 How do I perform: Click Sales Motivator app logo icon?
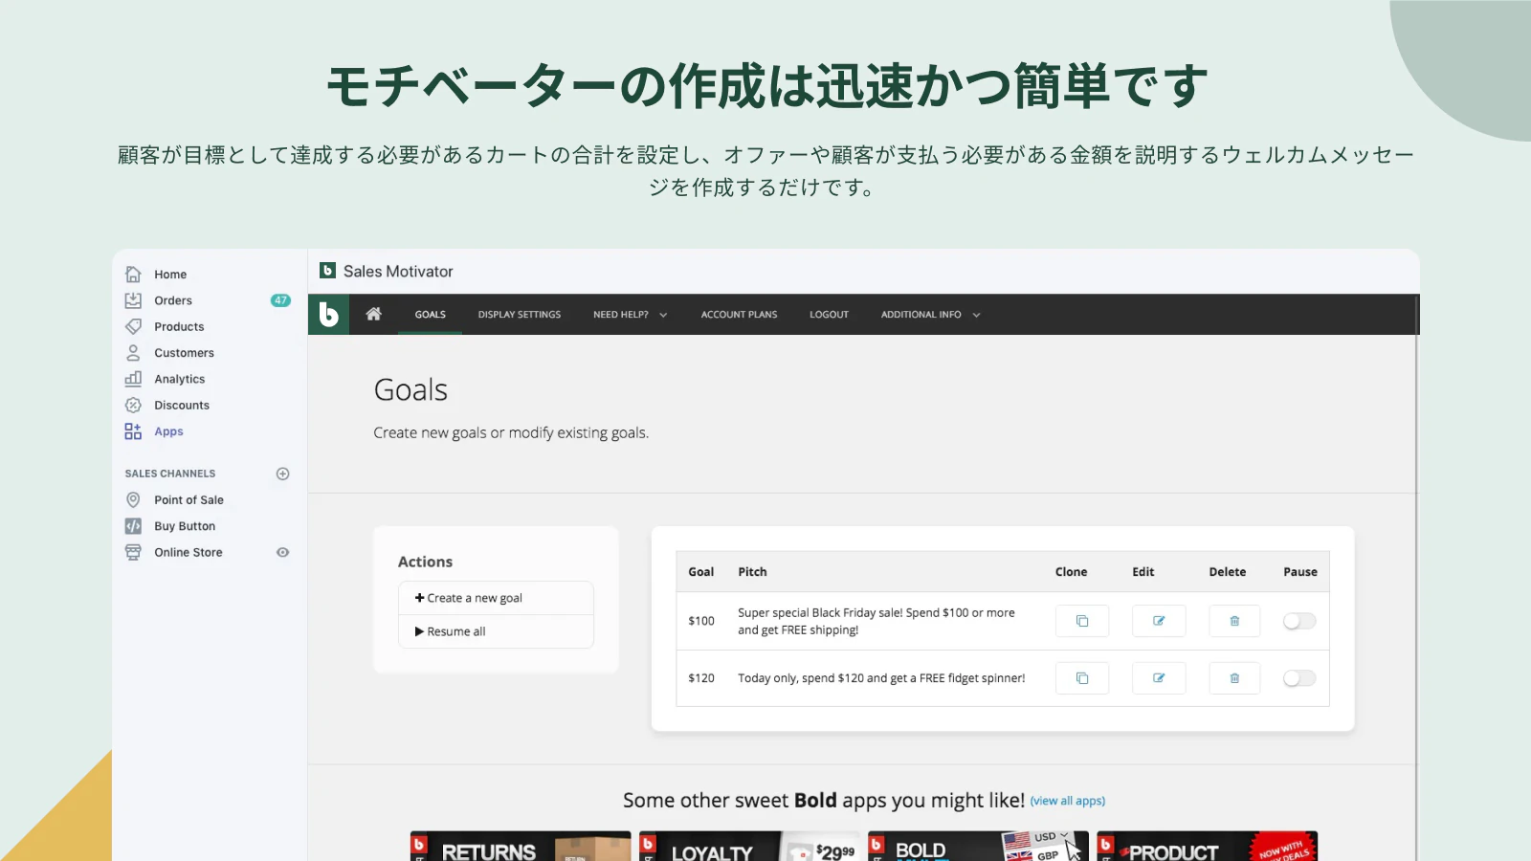tap(327, 271)
